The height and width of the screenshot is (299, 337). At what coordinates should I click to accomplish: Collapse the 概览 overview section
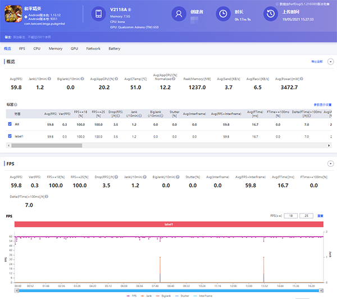pyautogui.click(x=330, y=61)
